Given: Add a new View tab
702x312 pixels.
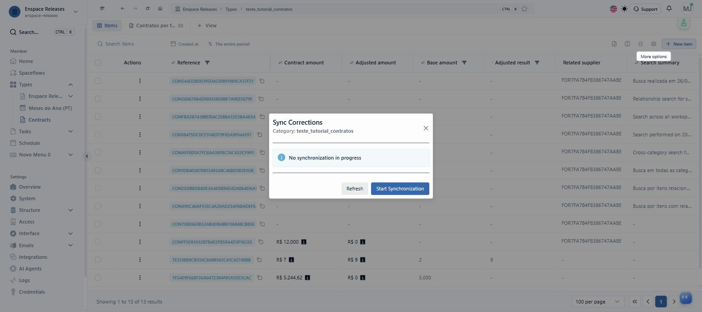Looking at the screenshot, I should pos(207,25).
